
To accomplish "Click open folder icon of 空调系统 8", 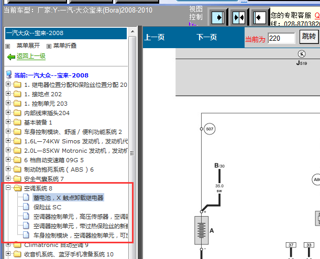I will tap(18, 188).
